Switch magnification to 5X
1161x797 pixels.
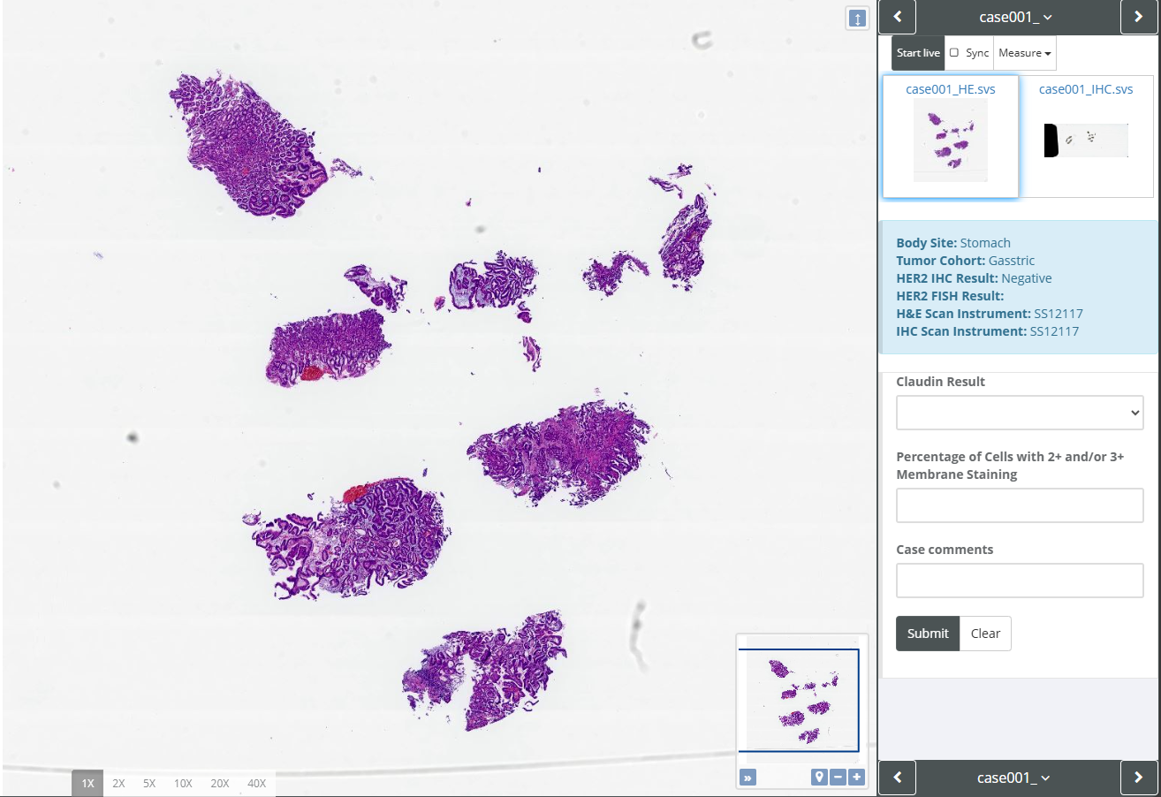149,783
